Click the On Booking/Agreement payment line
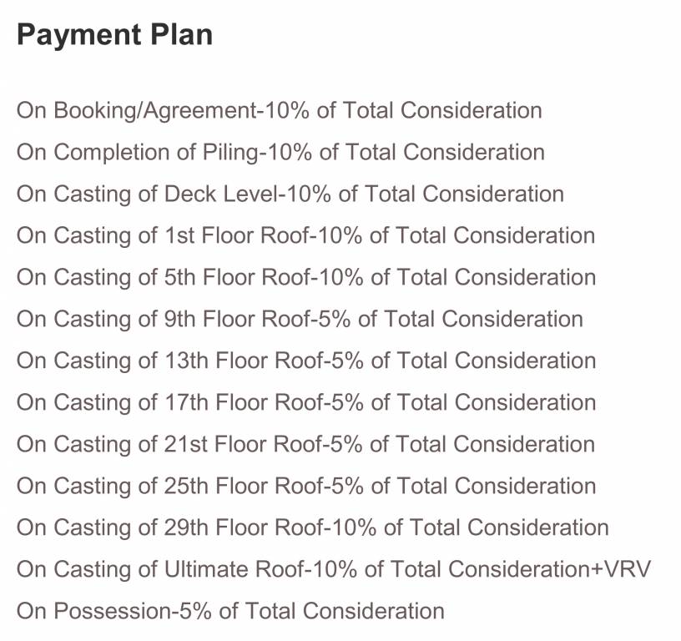The width and height of the screenshot is (681, 641). pyautogui.click(x=279, y=110)
